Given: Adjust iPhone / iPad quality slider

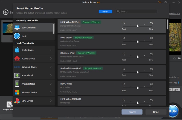Looking at the screenshot, I should pyautogui.click(x=137, y=57).
